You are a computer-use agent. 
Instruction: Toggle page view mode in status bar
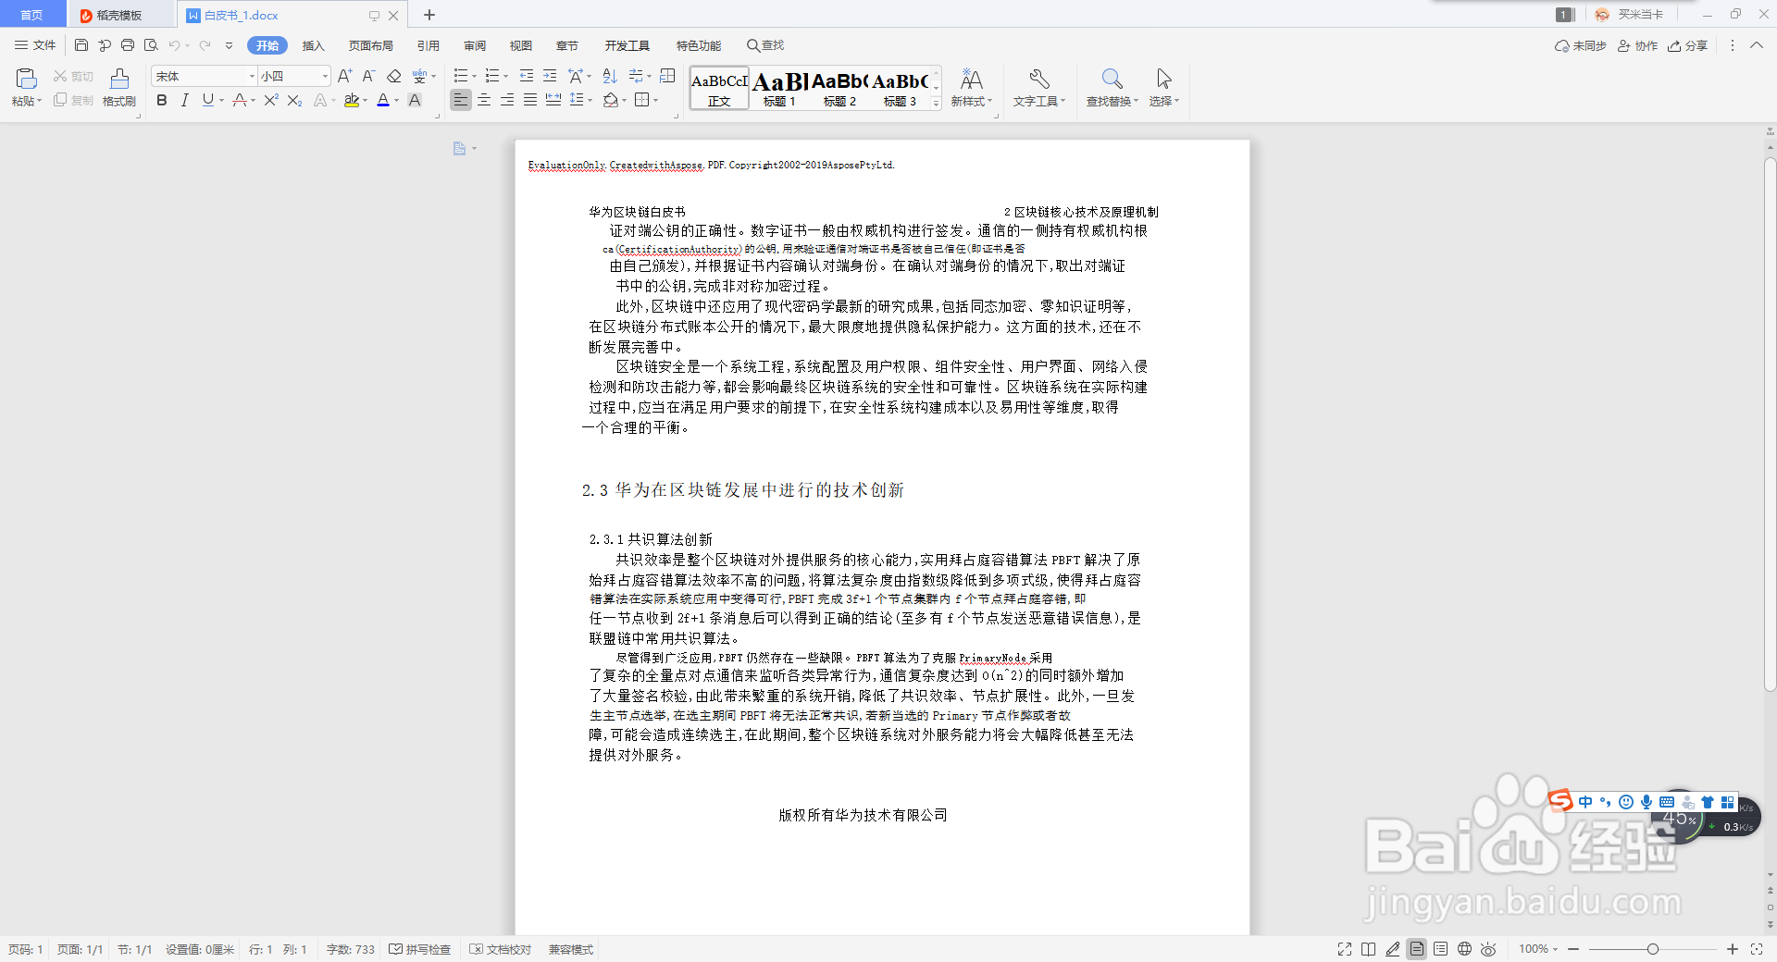1416,949
